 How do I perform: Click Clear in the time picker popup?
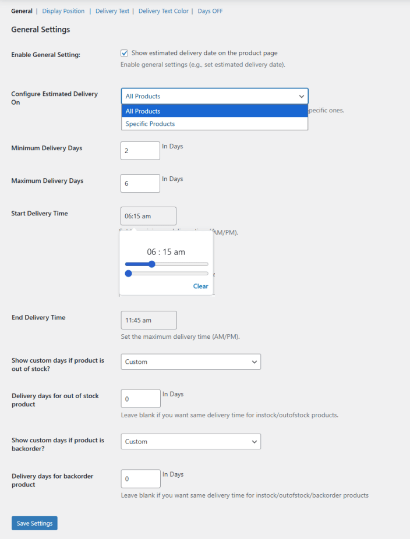pyautogui.click(x=200, y=286)
